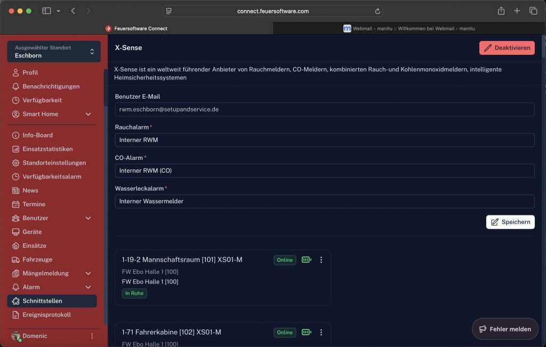Click the Speichern button
Image resolution: width=546 pixels, height=347 pixels.
pyautogui.click(x=510, y=222)
